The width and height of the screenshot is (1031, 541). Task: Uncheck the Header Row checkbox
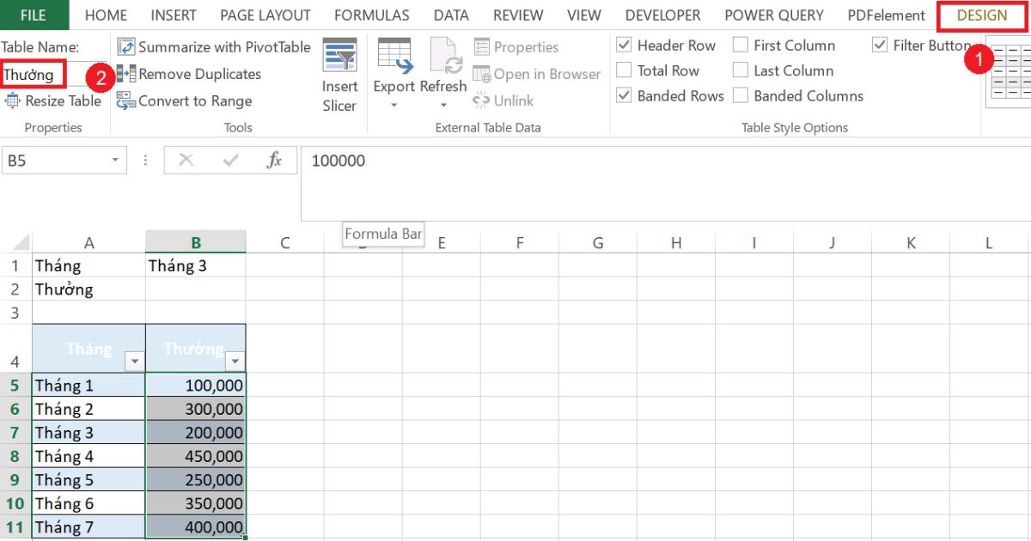coord(623,45)
